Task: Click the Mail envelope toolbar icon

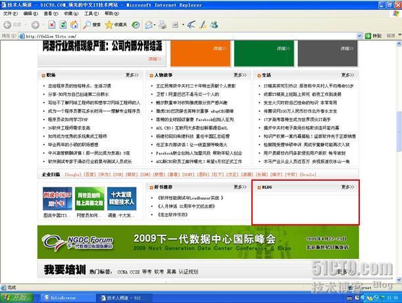Action: click(x=149, y=25)
